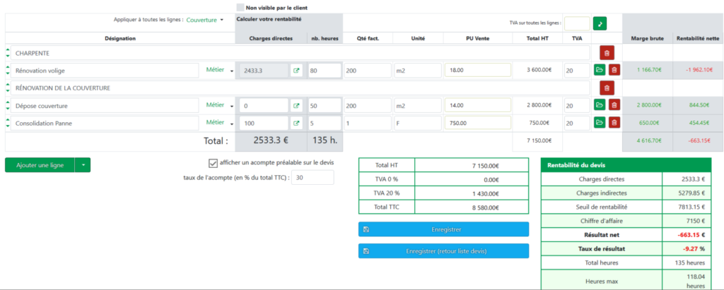Image resolution: width=724 pixels, height=290 pixels.
Task: Click the taux de l'acompte input field
Action: [312, 177]
